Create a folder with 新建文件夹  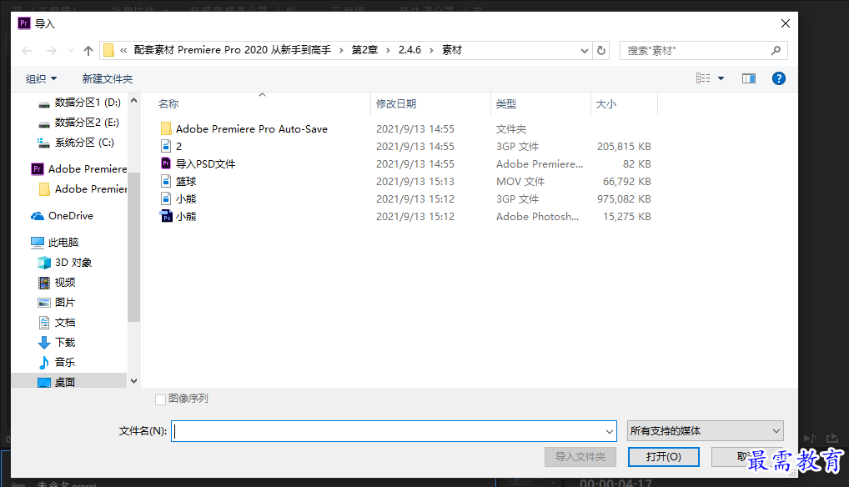coord(108,79)
